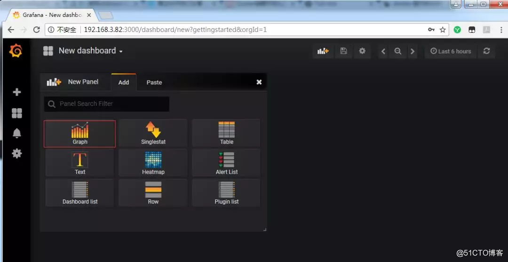508x262 pixels.
Task: Click the browser address bar URL
Action: point(175,30)
